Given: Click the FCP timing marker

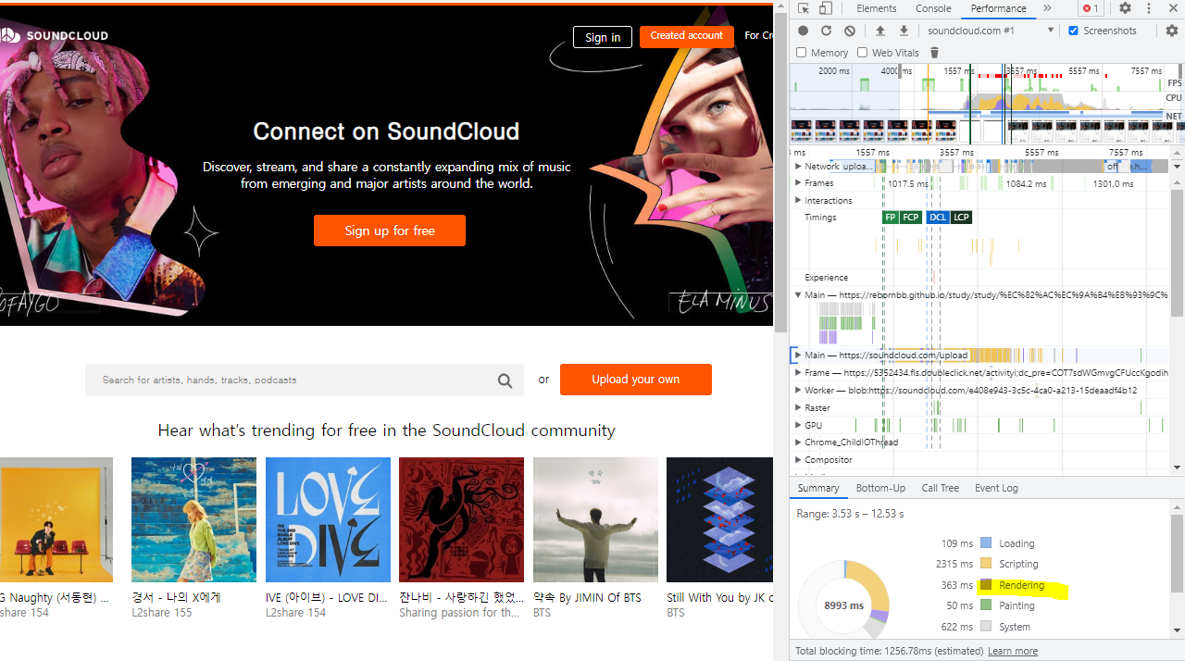Looking at the screenshot, I should (911, 218).
